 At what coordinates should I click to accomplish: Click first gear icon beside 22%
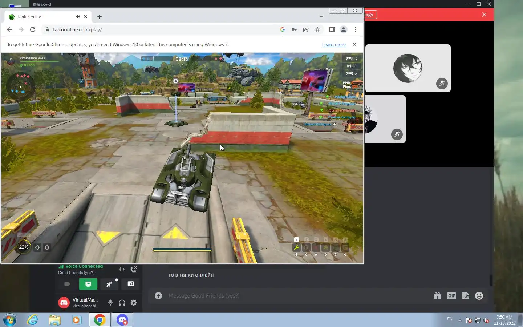click(37, 247)
